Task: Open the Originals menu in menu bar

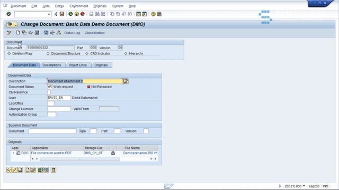Action: pos(100,6)
